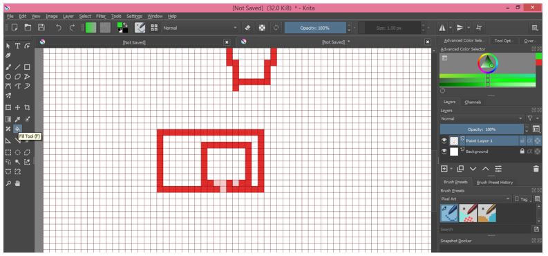Toggle vertical mirror tool
This screenshot has width=548, height=256.
(x=460, y=28)
